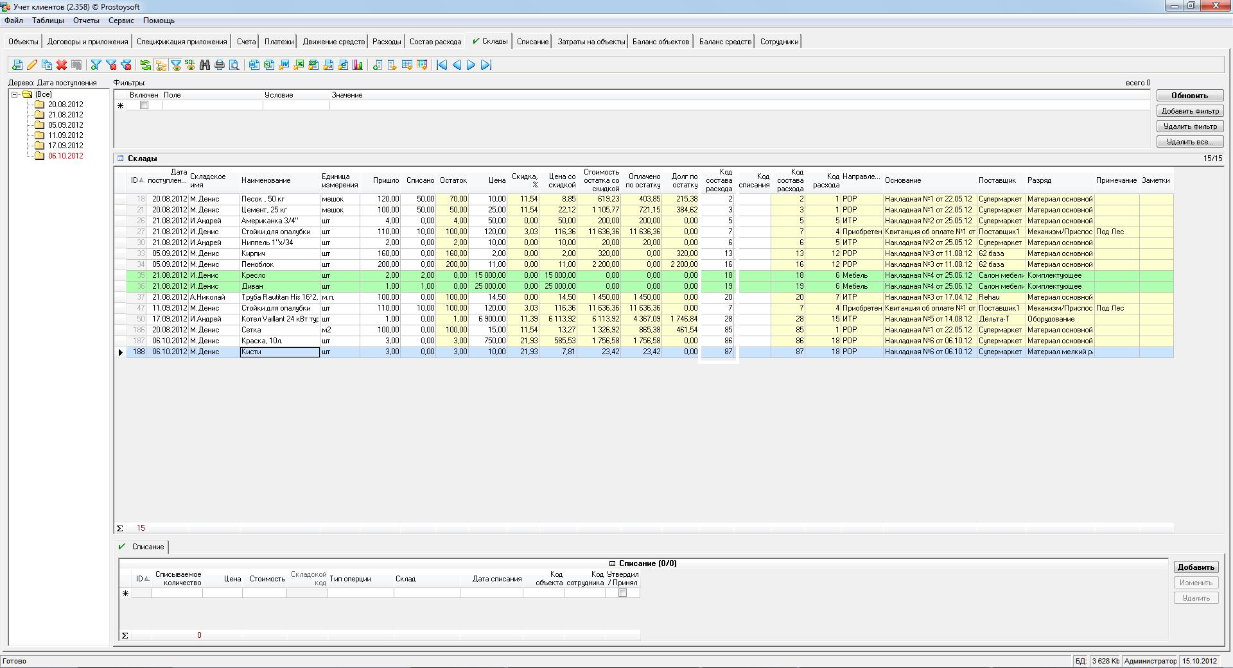
Task: Toggle the filter Включен checkbox
Action: (x=144, y=105)
